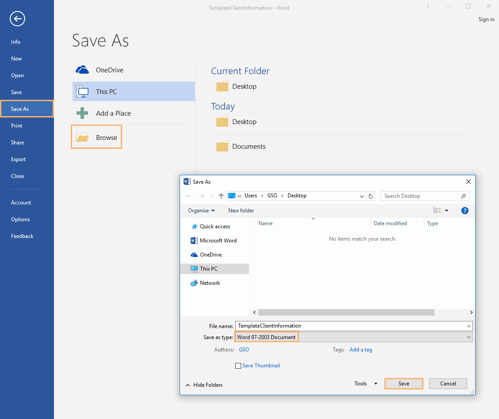Enable the Save Thumbnail checkbox
The height and width of the screenshot is (419, 499).
tap(238, 366)
